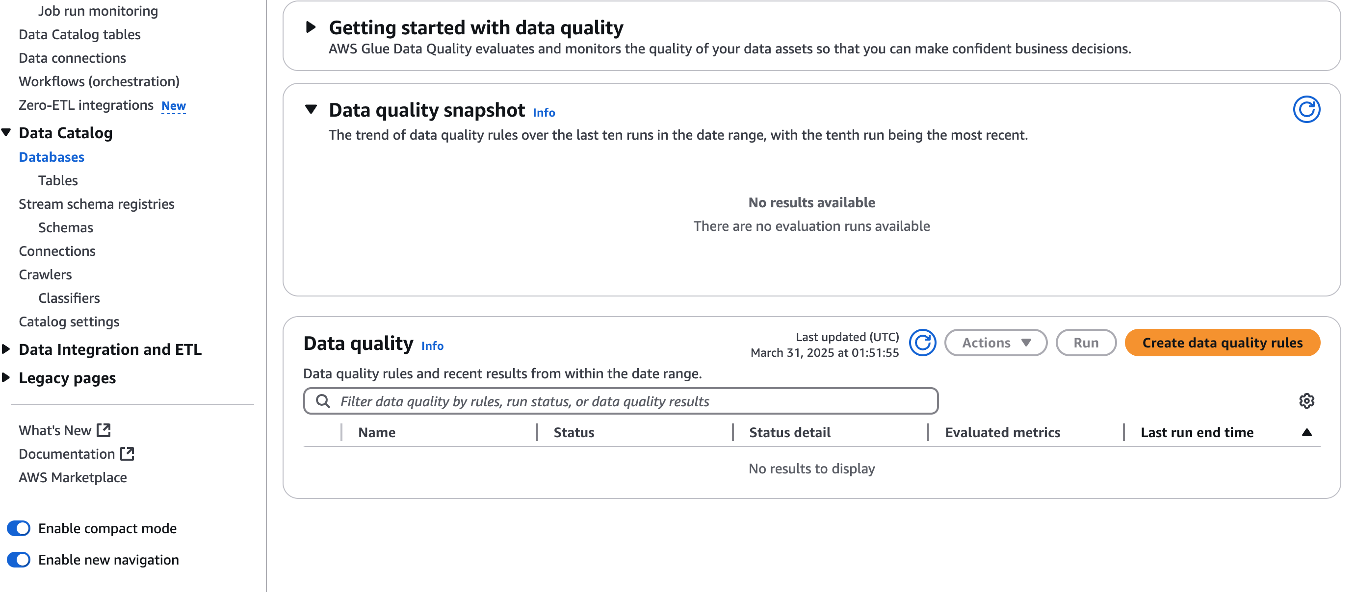Open the Actions dropdown
Image resolution: width=1355 pixels, height=592 pixels.
[x=996, y=343]
